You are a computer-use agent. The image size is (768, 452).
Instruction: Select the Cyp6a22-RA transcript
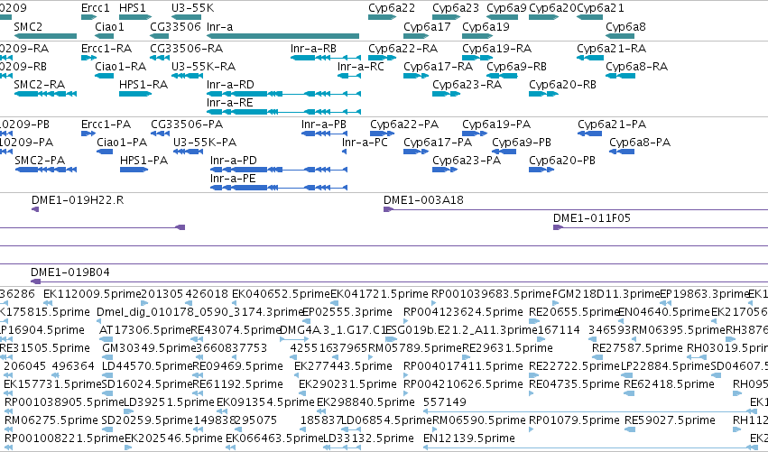(382, 58)
